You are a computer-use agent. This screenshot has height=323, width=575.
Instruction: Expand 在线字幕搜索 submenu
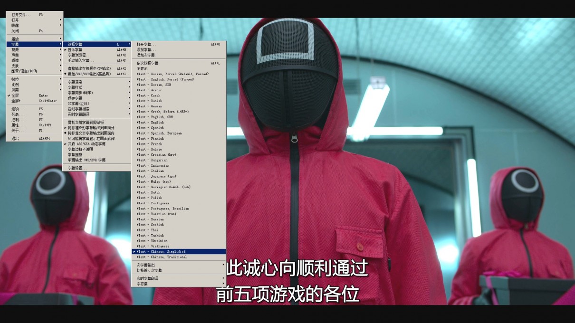point(97,109)
